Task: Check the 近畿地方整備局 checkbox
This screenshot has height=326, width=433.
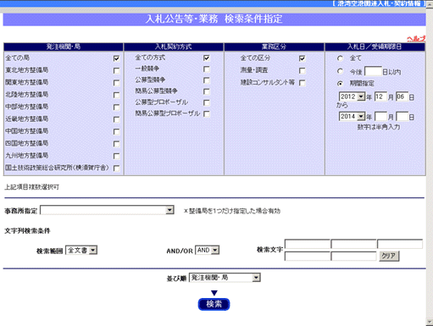Action: click(116, 119)
